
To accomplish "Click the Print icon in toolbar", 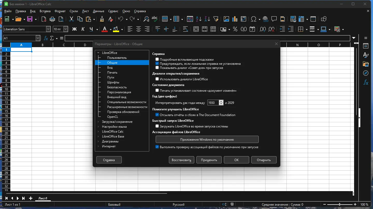I will tap(52, 19).
